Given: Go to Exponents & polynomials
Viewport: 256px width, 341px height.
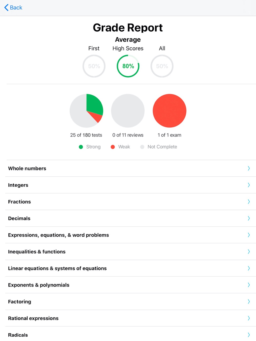Looking at the screenshot, I should click(131, 285).
